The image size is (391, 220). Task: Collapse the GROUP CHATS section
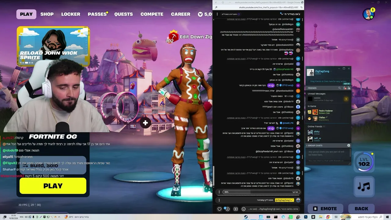point(316,145)
